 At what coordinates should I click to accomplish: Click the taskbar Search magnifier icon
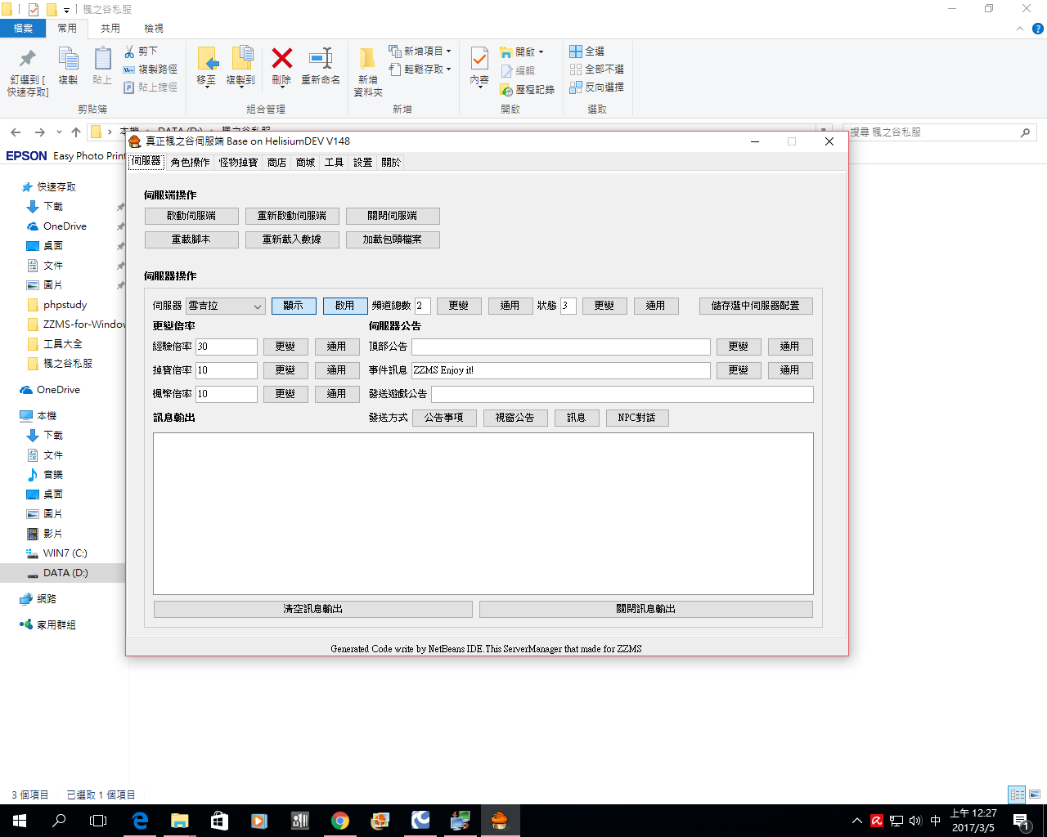pyautogui.click(x=59, y=821)
